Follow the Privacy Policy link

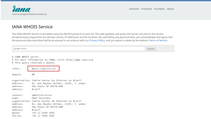pos(97,40)
